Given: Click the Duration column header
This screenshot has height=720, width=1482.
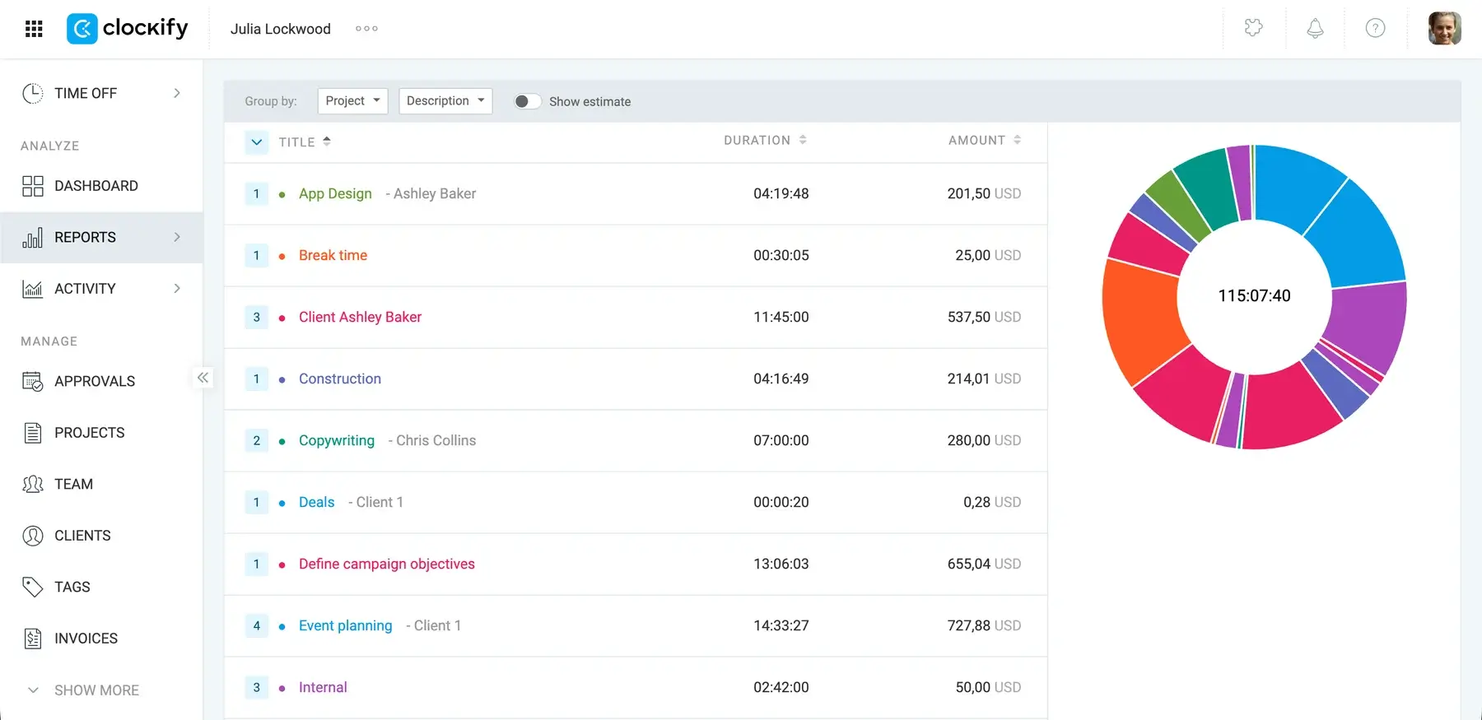Looking at the screenshot, I should point(757,140).
